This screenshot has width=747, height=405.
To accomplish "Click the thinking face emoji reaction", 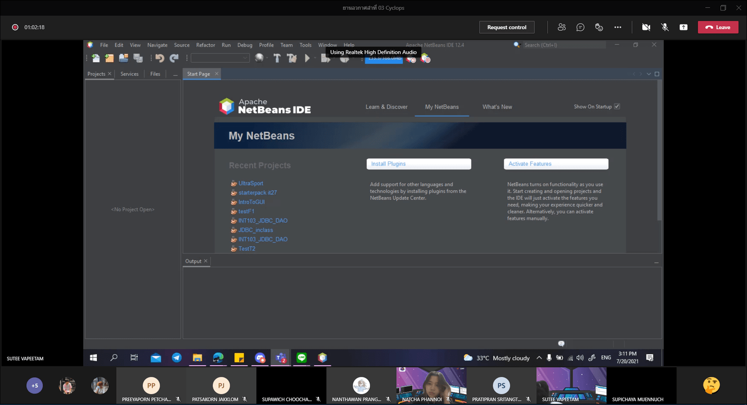I will (711, 386).
